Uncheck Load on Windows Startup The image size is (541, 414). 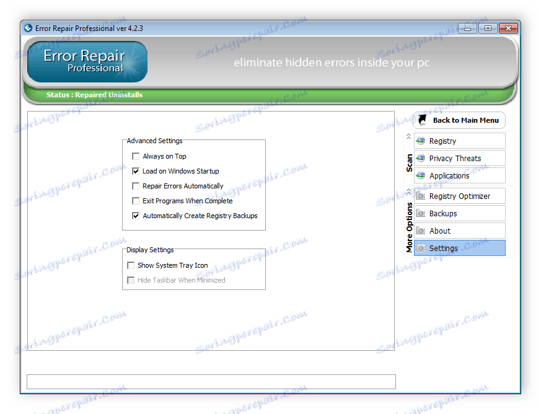click(136, 171)
